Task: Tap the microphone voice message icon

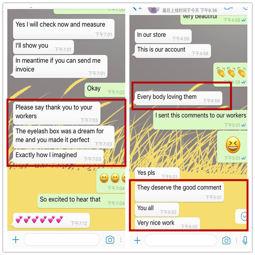Action: pyautogui.click(x=245, y=240)
